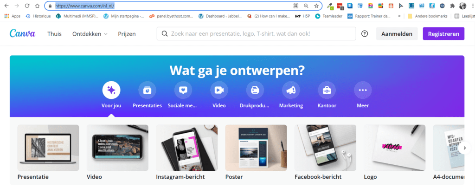Viewport: 475px width, 194px height.
Task: Expand the Ontdekken dropdown menu
Action: 90,34
